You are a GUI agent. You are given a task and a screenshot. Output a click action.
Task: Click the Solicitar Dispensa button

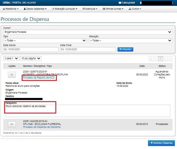(x=161, y=143)
